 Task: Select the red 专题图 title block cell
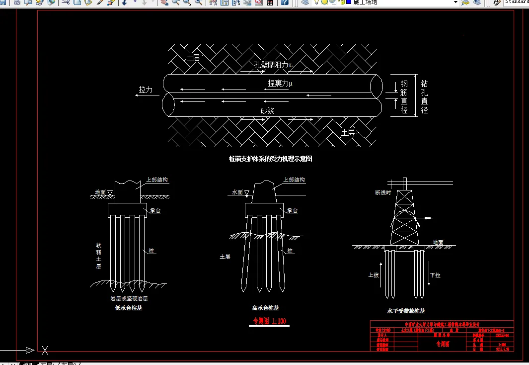point(443,344)
